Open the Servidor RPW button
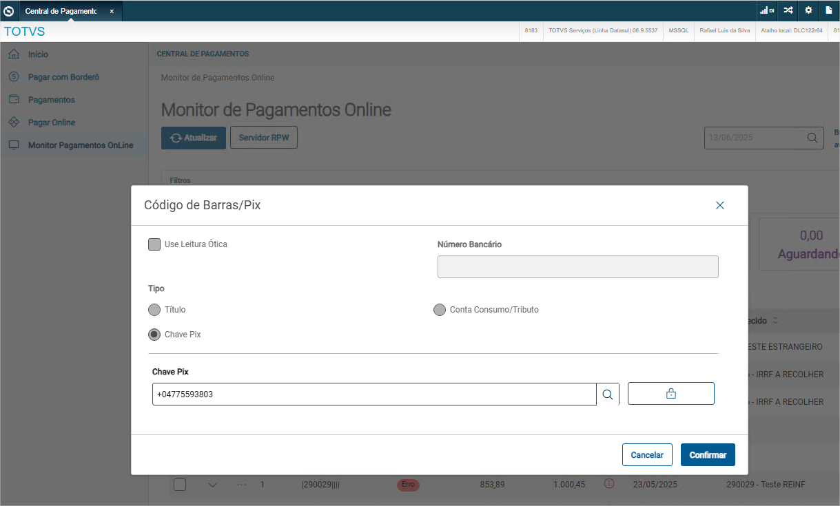The width and height of the screenshot is (840, 506). point(264,138)
